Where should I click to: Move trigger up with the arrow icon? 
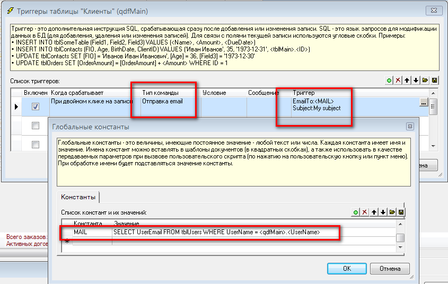coord(408,81)
